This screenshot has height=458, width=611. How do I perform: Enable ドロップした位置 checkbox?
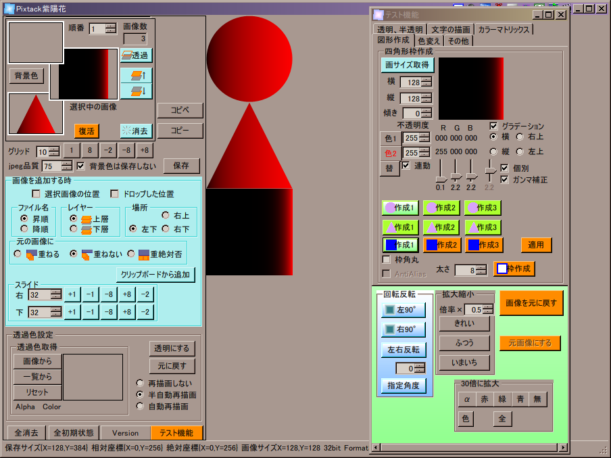click(114, 193)
